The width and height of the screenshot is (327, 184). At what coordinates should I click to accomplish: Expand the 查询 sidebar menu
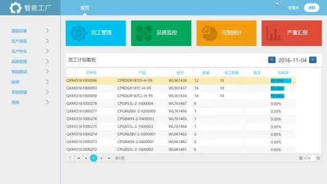coord(30,82)
